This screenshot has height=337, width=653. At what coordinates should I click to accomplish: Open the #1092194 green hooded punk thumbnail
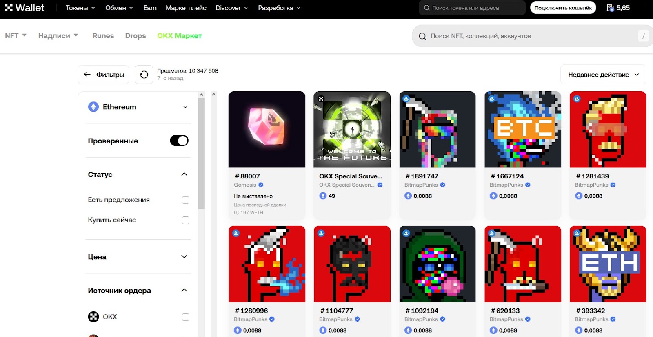[438, 264]
